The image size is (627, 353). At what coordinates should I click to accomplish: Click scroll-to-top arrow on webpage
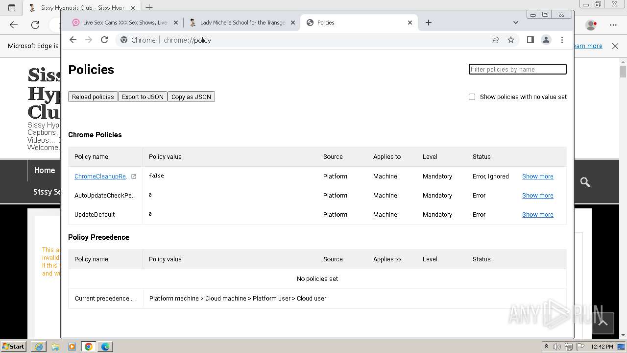(603, 323)
